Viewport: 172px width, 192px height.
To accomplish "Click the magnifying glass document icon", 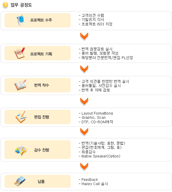I will tap(21, 151).
